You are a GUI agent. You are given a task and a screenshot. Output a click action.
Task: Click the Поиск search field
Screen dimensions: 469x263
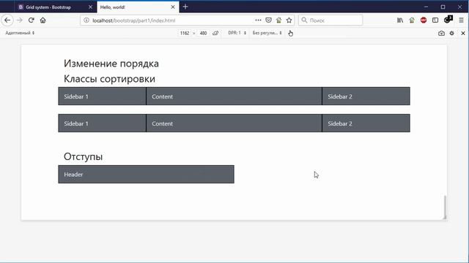pyautogui.click(x=330, y=20)
